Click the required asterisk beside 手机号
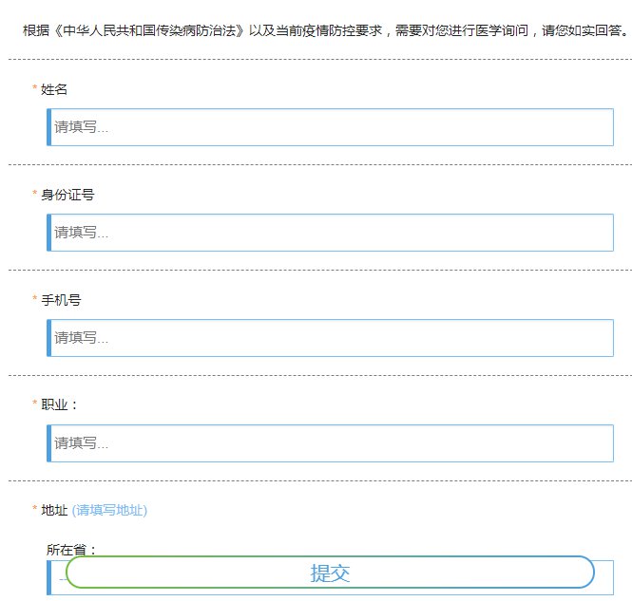 pyautogui.click(x=35, y=301)
